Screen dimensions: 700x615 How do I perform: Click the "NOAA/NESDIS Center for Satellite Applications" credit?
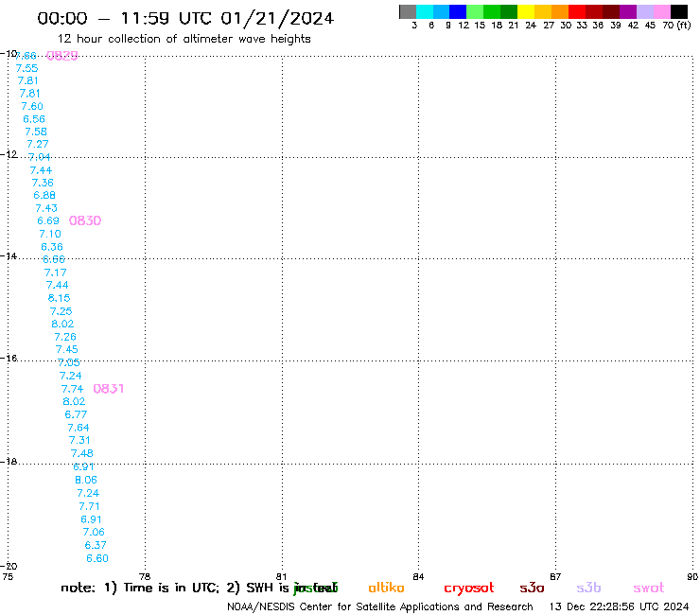pyautogui.click(x=342, y=606)
